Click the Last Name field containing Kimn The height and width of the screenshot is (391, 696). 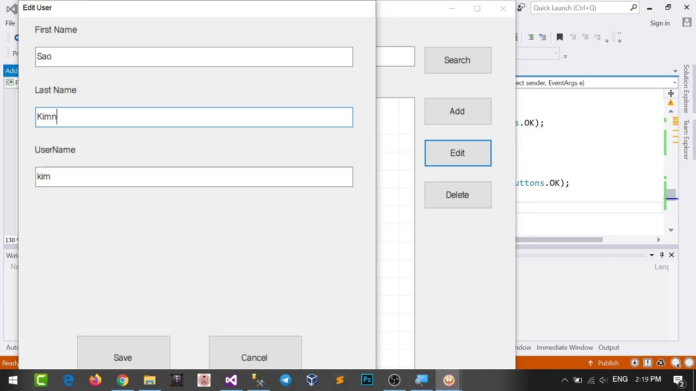coord(194,117)
